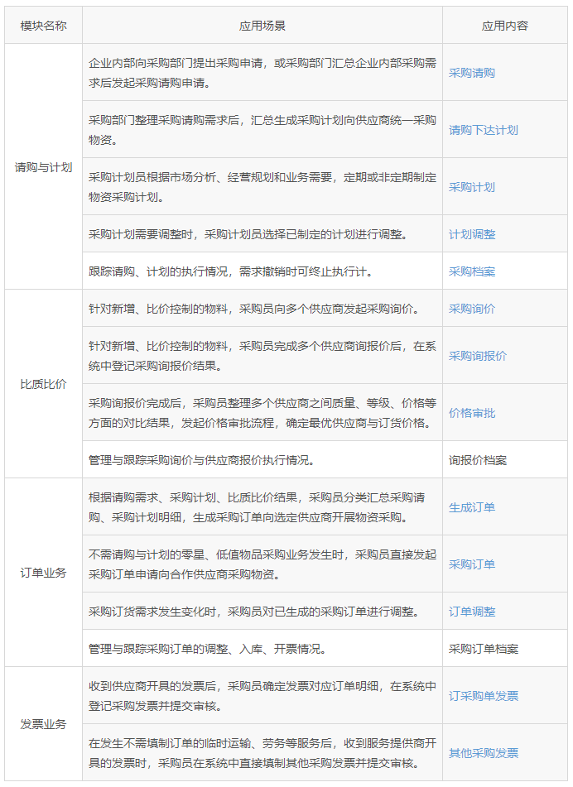The image size is (573, 787).
Task: Select the 订单业务 module cell
Action: pyautogui.click(x=43, y=573)
